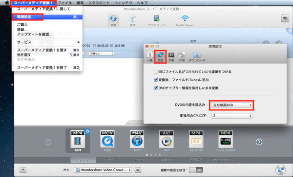Open the 字幕なし subtitle dropdown

coord(102,53)
